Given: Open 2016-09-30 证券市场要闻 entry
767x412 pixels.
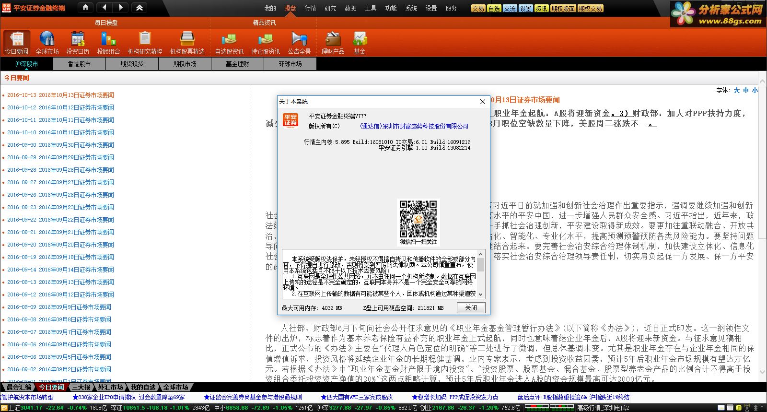Looking at the screenshot, I should pos(60,145).
